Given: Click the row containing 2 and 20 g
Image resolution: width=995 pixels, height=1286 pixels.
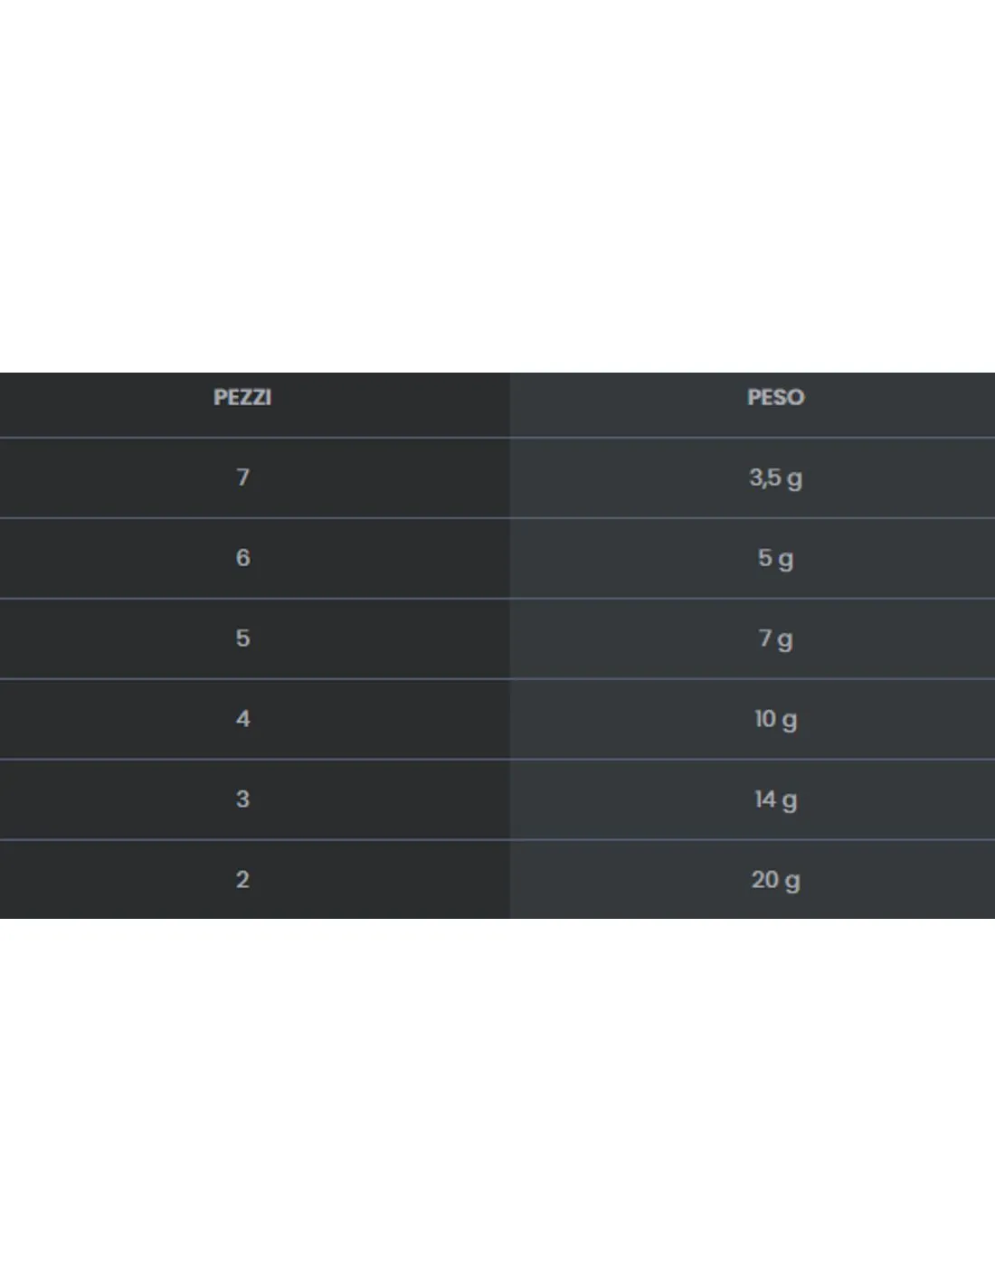Looking at the screenshot, I should [497, 879].
